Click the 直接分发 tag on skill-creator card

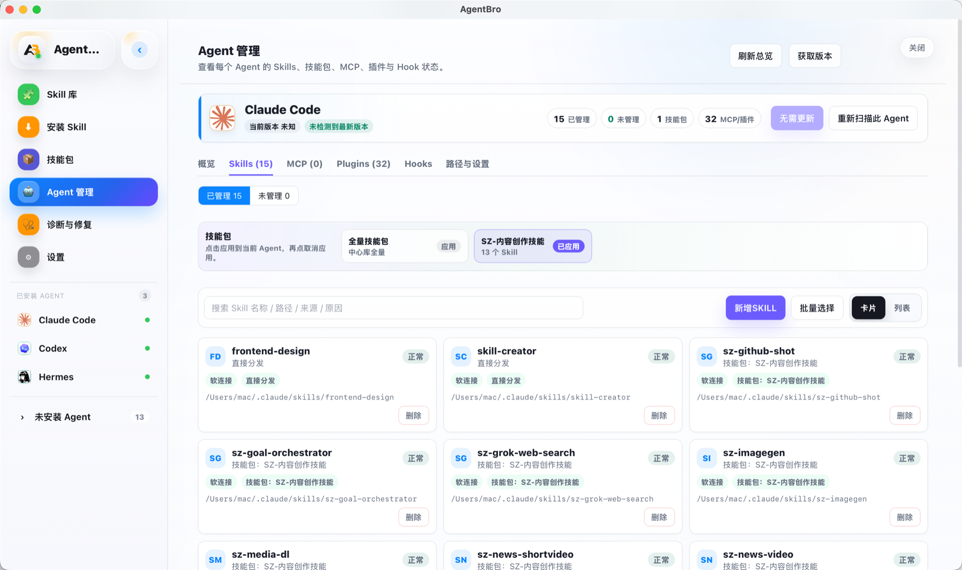(506, 381)
